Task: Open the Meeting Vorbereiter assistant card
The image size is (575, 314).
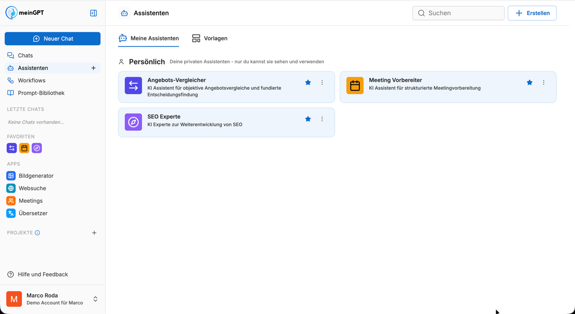Action: tap(448, 87)
